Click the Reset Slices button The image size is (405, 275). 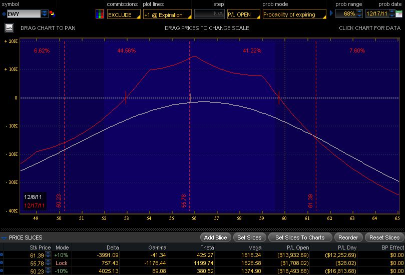click(x=384, y=237)
